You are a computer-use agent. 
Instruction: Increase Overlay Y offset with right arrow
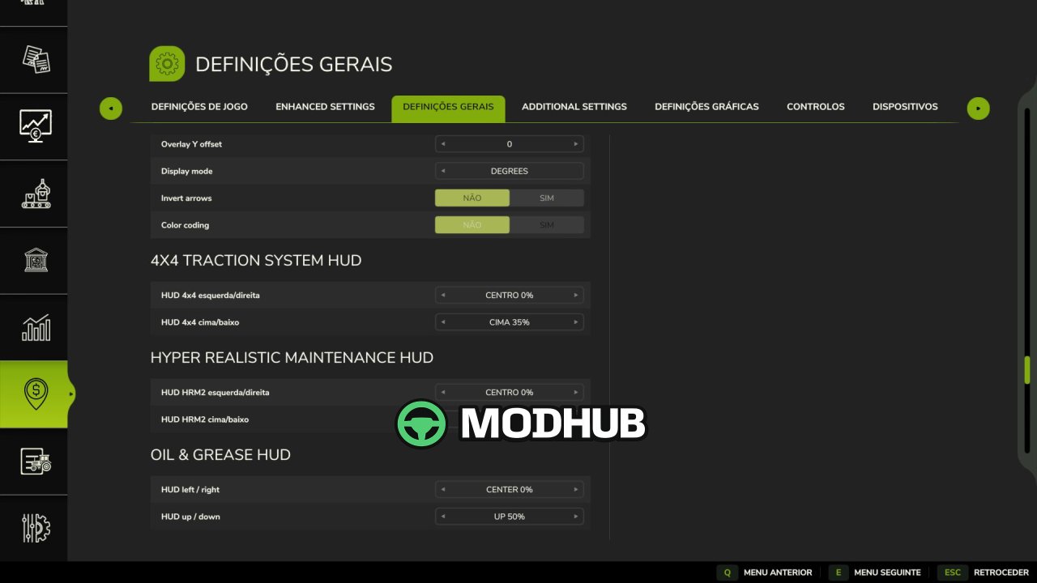click(576, 144)
